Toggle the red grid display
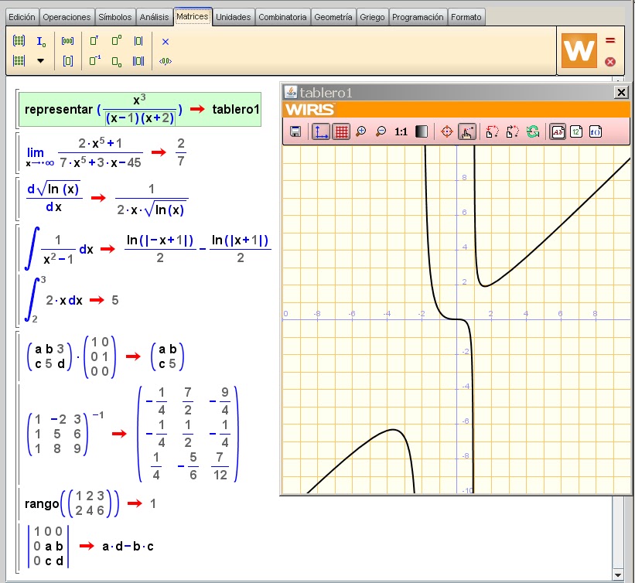635x583 pixels. [x=341, y=131]
